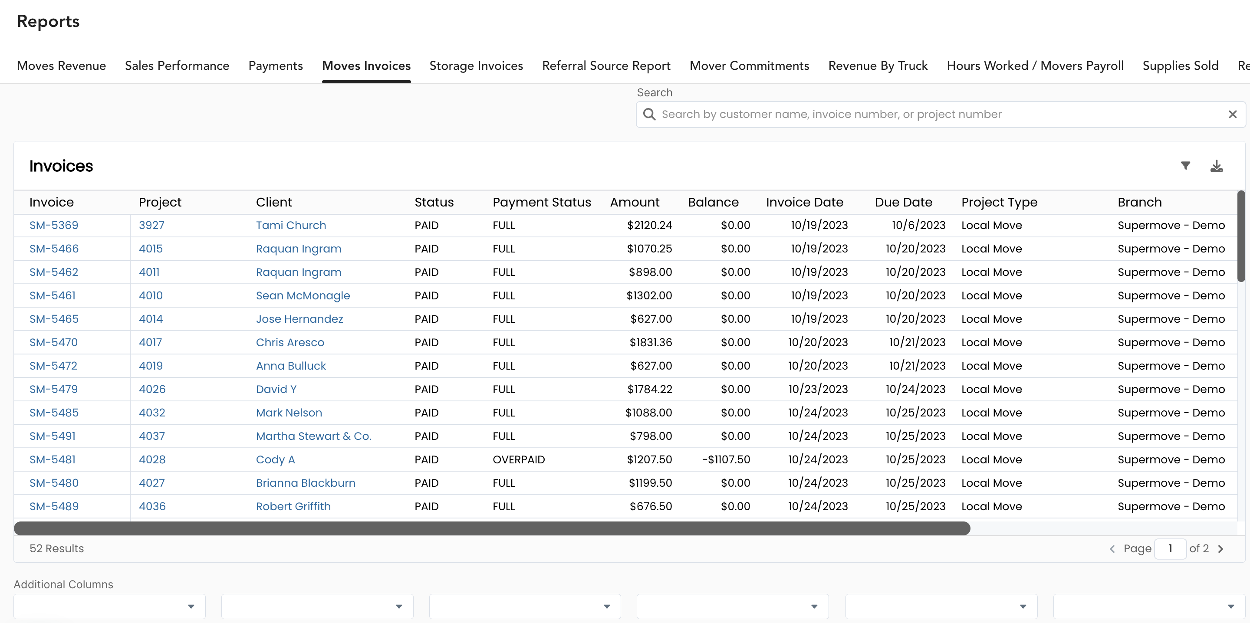1250x623 pixels.
Task: View client Sean McMonagle
Action: 303,295
